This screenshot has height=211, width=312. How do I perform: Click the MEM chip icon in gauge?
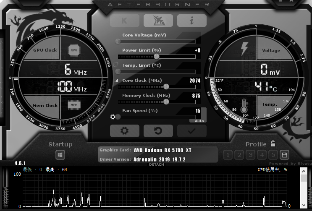tap(74, 105)
